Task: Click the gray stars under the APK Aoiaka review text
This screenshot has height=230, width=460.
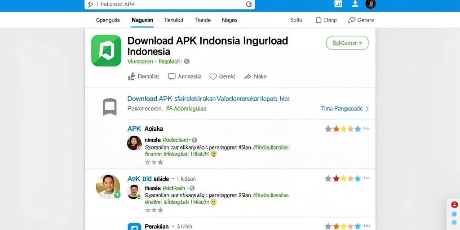Action: [154, 162]
